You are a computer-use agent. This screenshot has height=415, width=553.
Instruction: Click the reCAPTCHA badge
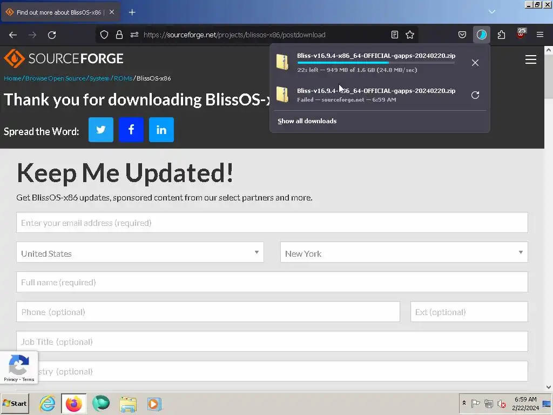[x=19, y=367]
